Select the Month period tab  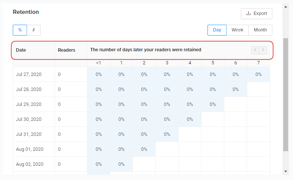[x=260, y=30]
